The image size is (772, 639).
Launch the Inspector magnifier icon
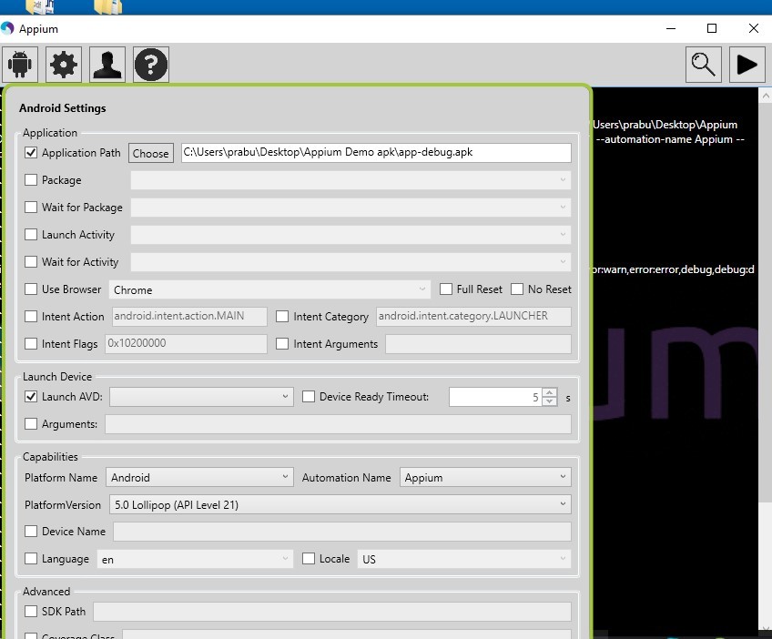click(704, 65)
